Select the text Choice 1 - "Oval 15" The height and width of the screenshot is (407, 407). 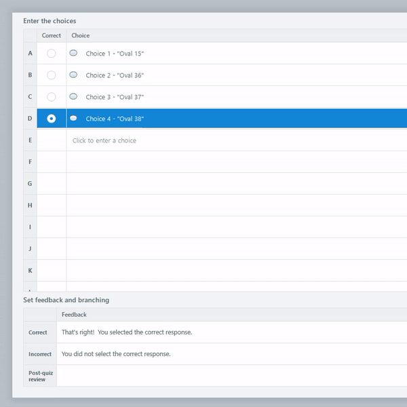pyautogui.click(x=115, y=54)
